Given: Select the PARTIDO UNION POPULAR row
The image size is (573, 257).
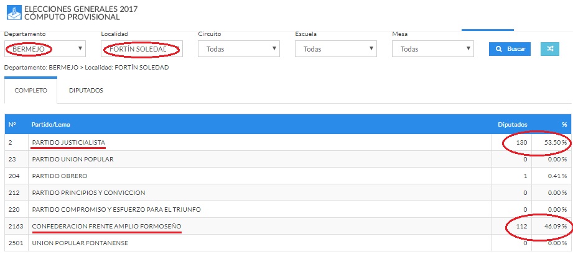Looking at the screenshot, I should coord(287,160).
